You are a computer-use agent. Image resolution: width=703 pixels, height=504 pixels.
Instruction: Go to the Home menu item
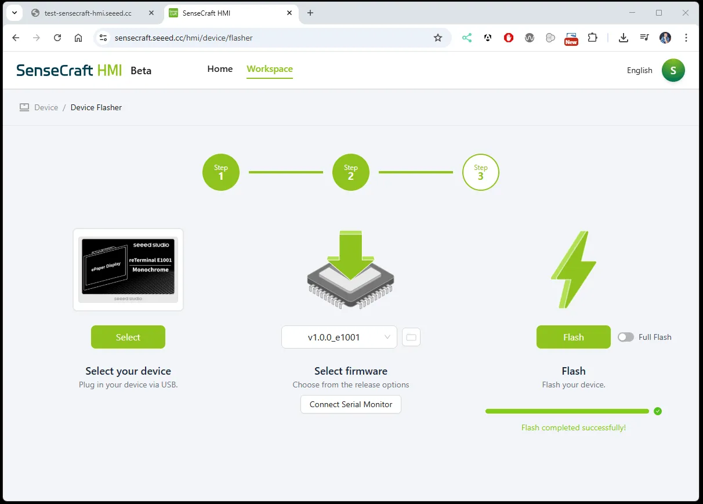(x=220, y=69)
